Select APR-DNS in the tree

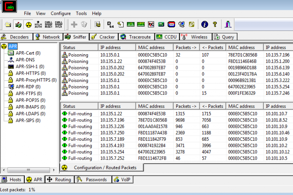click(25, 60)
